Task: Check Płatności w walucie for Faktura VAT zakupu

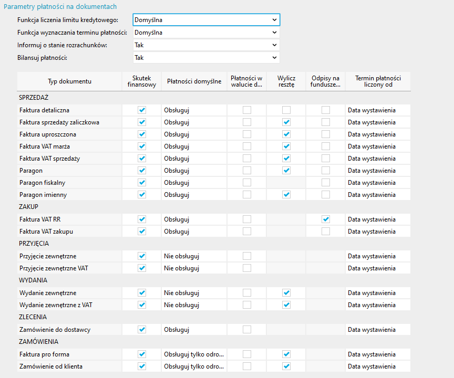Action: pos(247,231)
